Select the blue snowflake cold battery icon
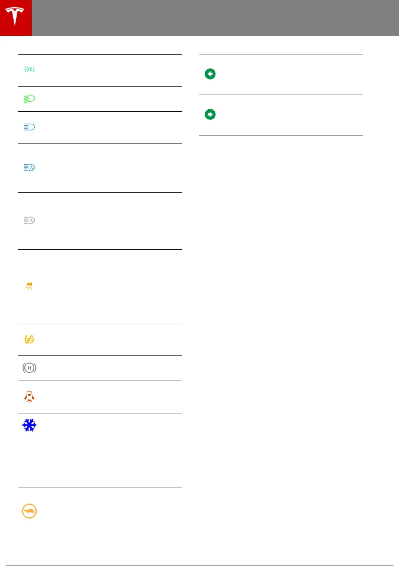Viewport: 399px width, 580px height. pos(29,426)
